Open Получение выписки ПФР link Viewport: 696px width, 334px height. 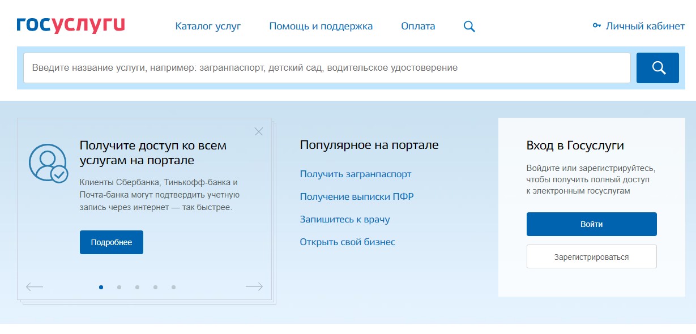(x=357, y=197)
